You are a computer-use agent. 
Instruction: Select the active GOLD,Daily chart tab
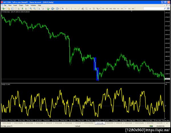coord(100,123)
